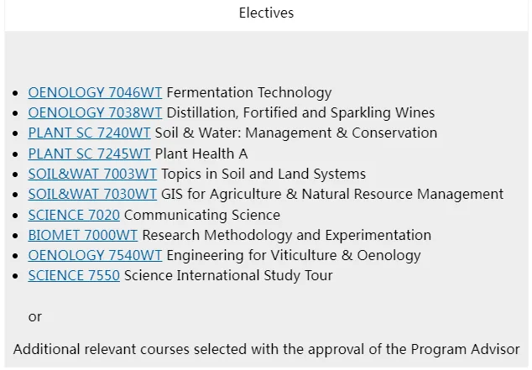Click Science International Study Tour text
The width and height of the screenshot is (532, 370).
(x=228, y=275)
